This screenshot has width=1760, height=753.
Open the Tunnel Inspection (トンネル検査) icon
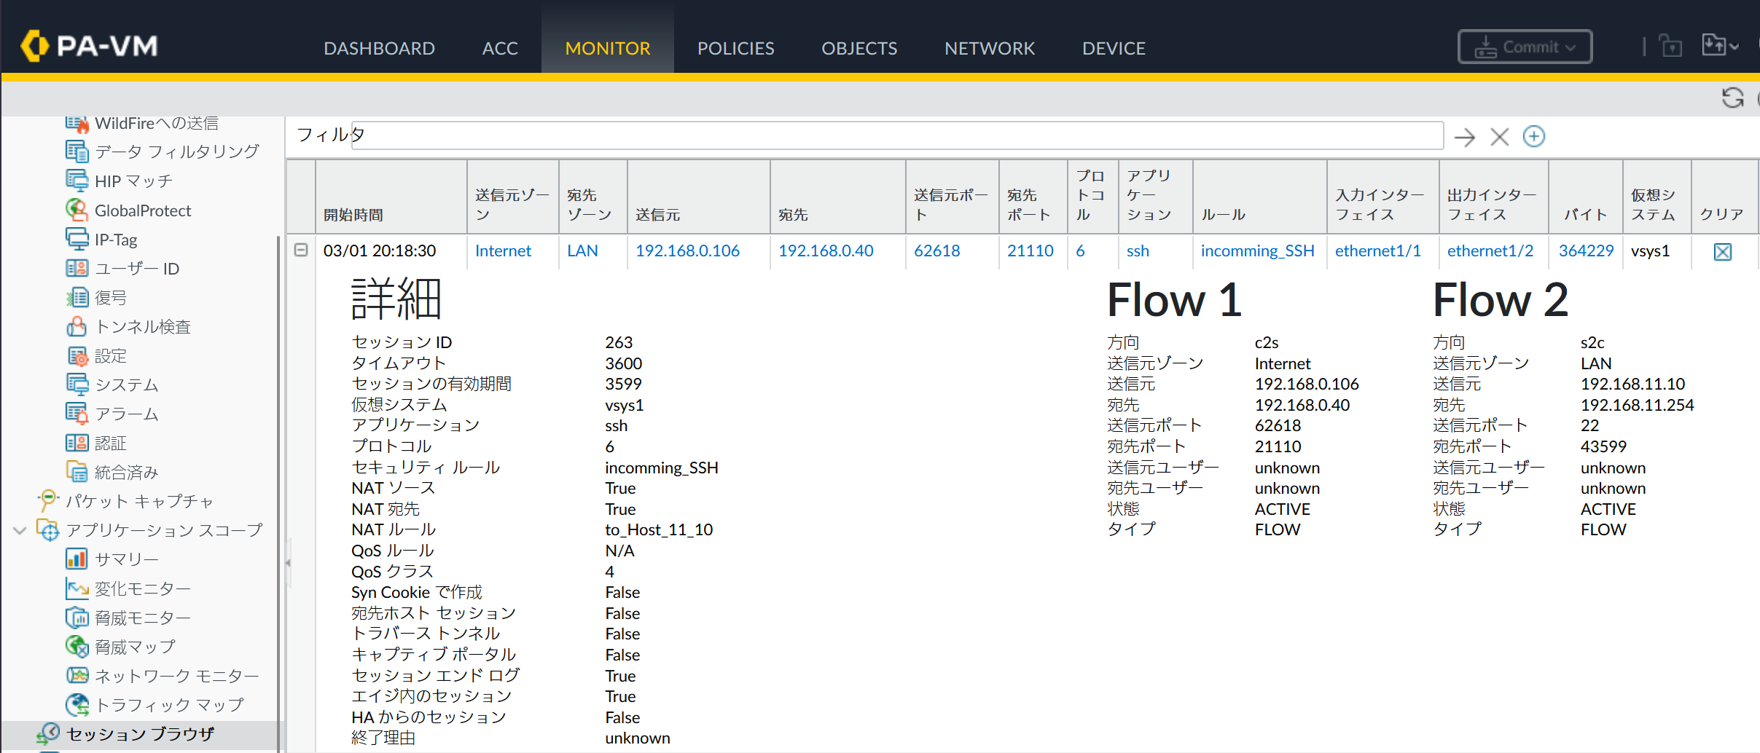point(77,326)
